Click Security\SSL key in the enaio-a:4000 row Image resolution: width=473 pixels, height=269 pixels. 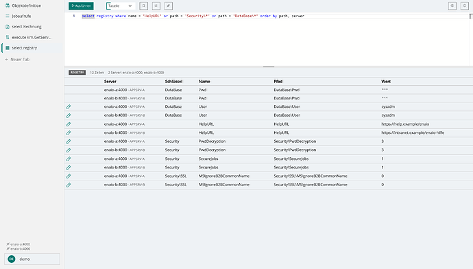[x=176, y=176]
